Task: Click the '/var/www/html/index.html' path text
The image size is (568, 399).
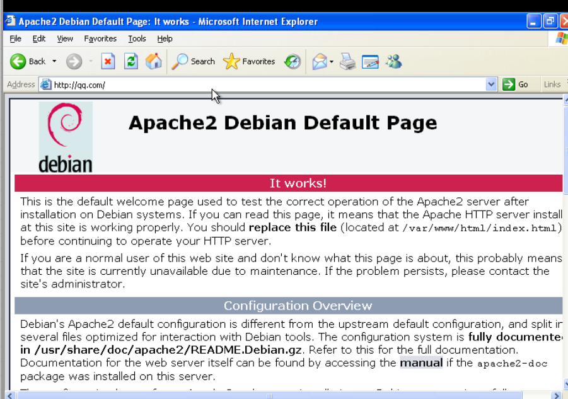Action: tap(479, 228)
